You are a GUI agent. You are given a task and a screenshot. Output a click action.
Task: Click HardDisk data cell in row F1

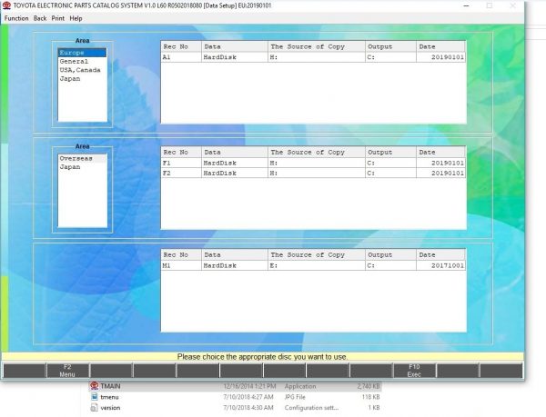click(235, 163)
